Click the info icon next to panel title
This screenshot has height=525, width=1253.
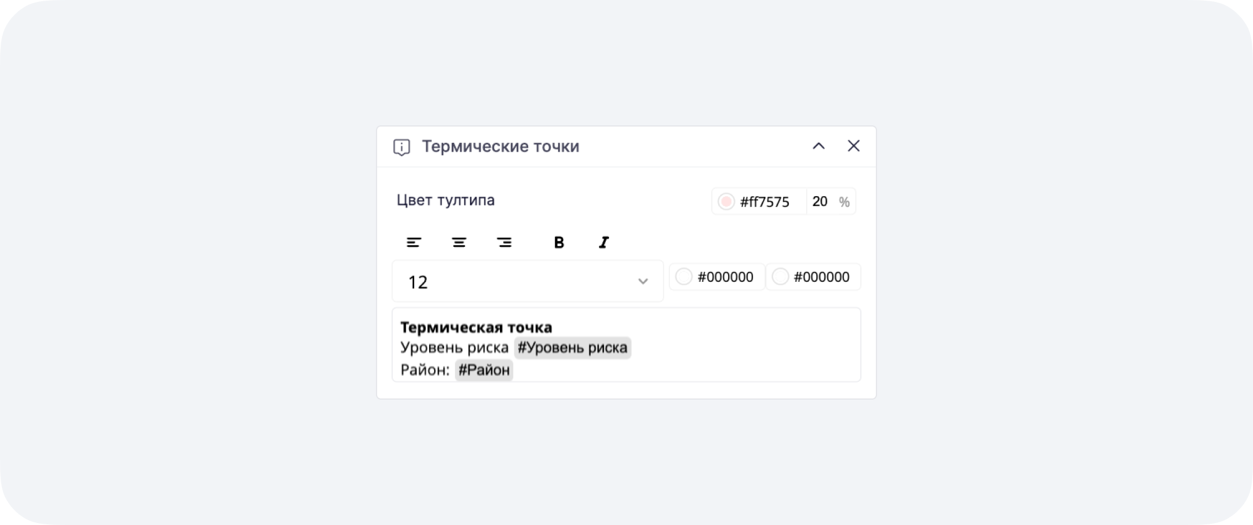click(401, 146)
